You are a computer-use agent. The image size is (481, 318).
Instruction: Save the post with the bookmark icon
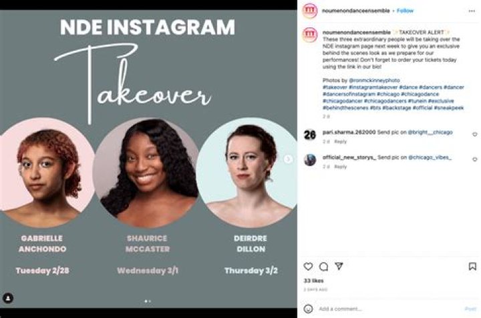point(474,266)
